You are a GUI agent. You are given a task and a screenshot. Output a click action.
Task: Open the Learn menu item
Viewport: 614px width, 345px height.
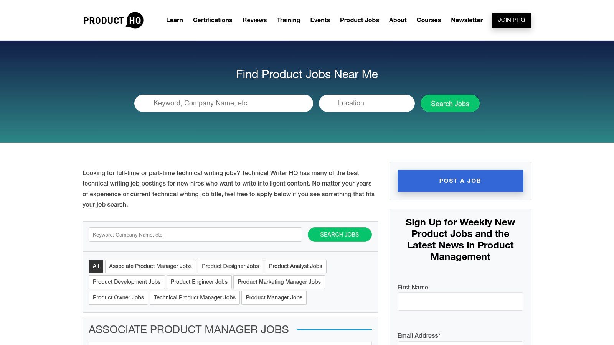[x=174, y=20]
